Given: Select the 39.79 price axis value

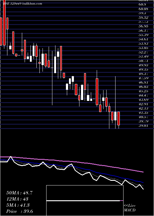Looking at the screenshot, I should pyautogui.click(x=143, y=121).
